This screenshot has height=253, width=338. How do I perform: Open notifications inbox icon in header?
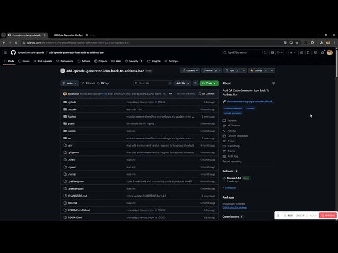point(323,53)
